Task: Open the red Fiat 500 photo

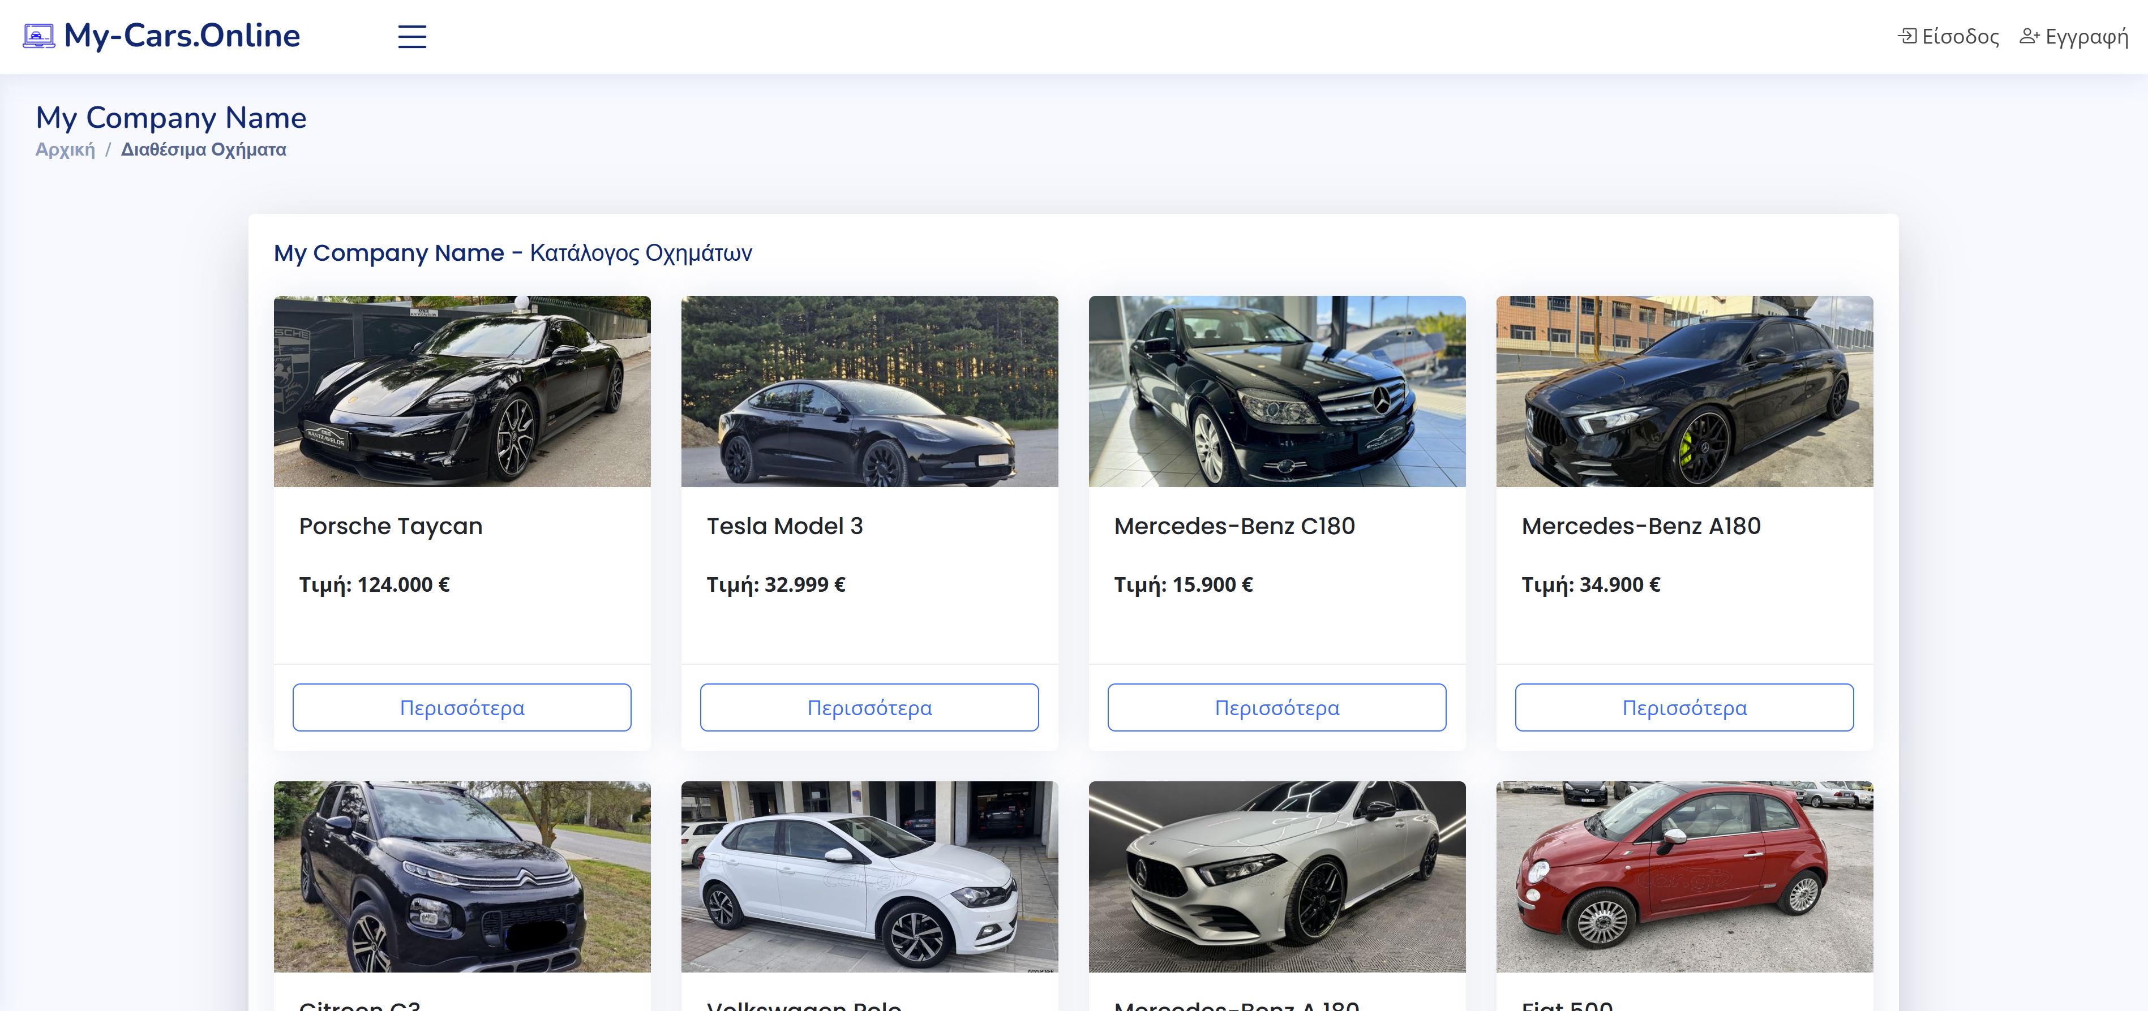Action: (1683, 876)
